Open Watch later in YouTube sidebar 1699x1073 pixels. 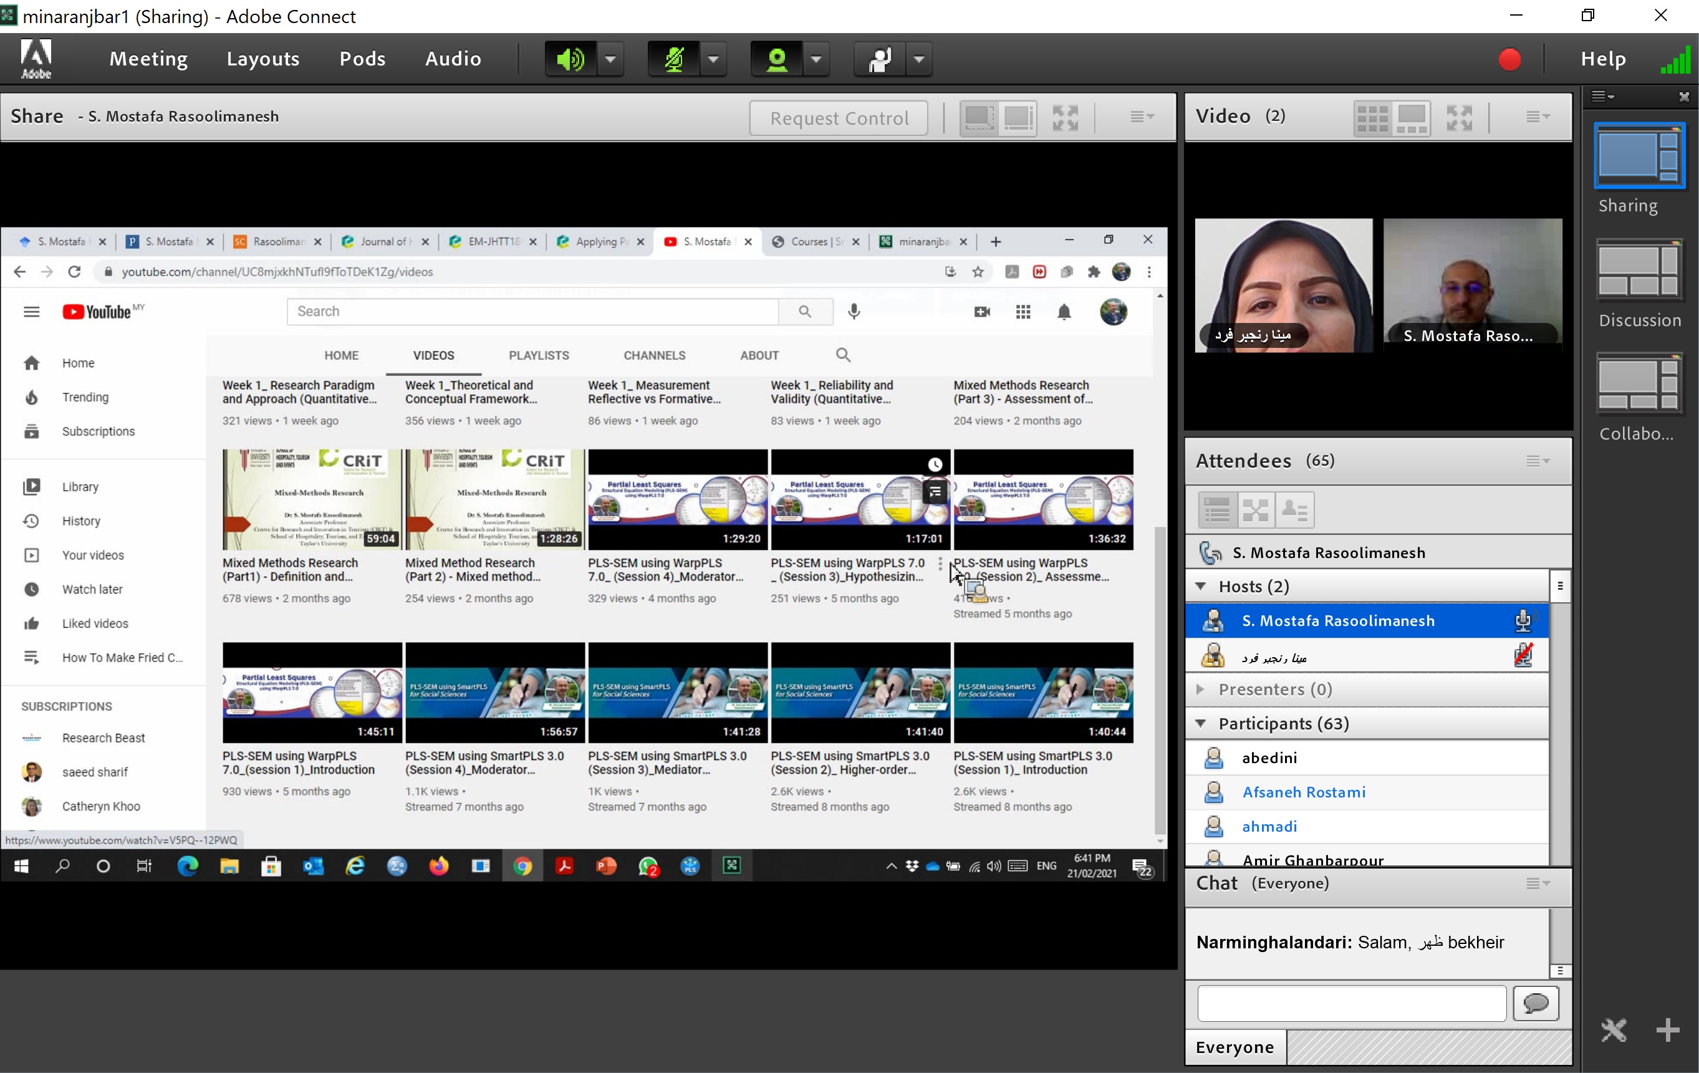point(102,589)
